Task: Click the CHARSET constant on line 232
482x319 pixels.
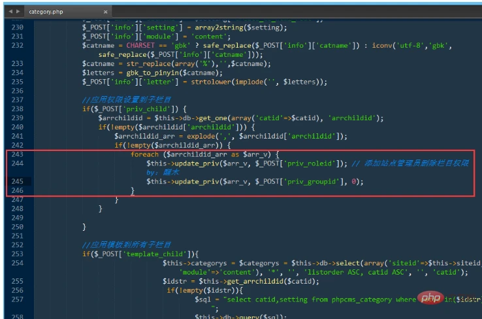Action: point(140,46)
